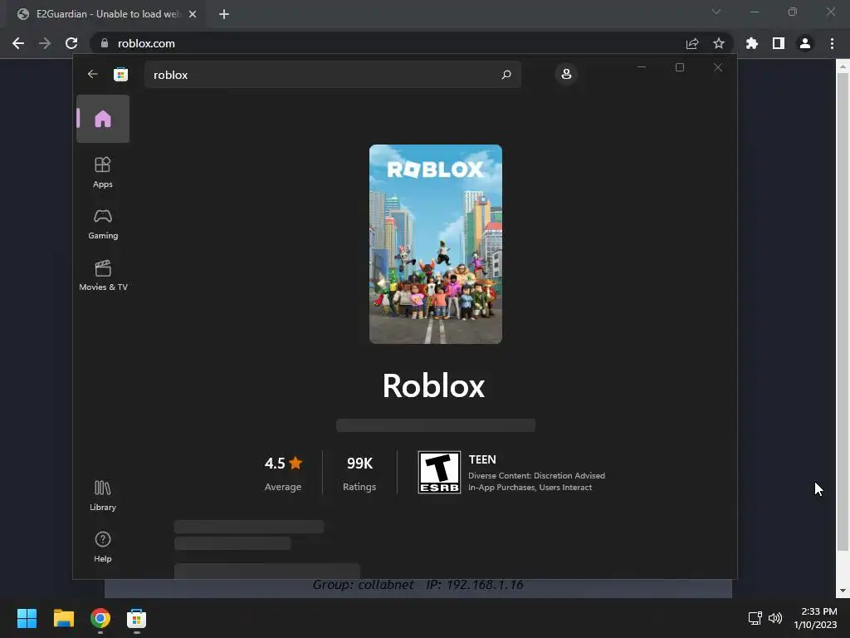Reload the page in Chrome
Image resolution: width=850 pixels, height=638 pixels.
(71, 43)
